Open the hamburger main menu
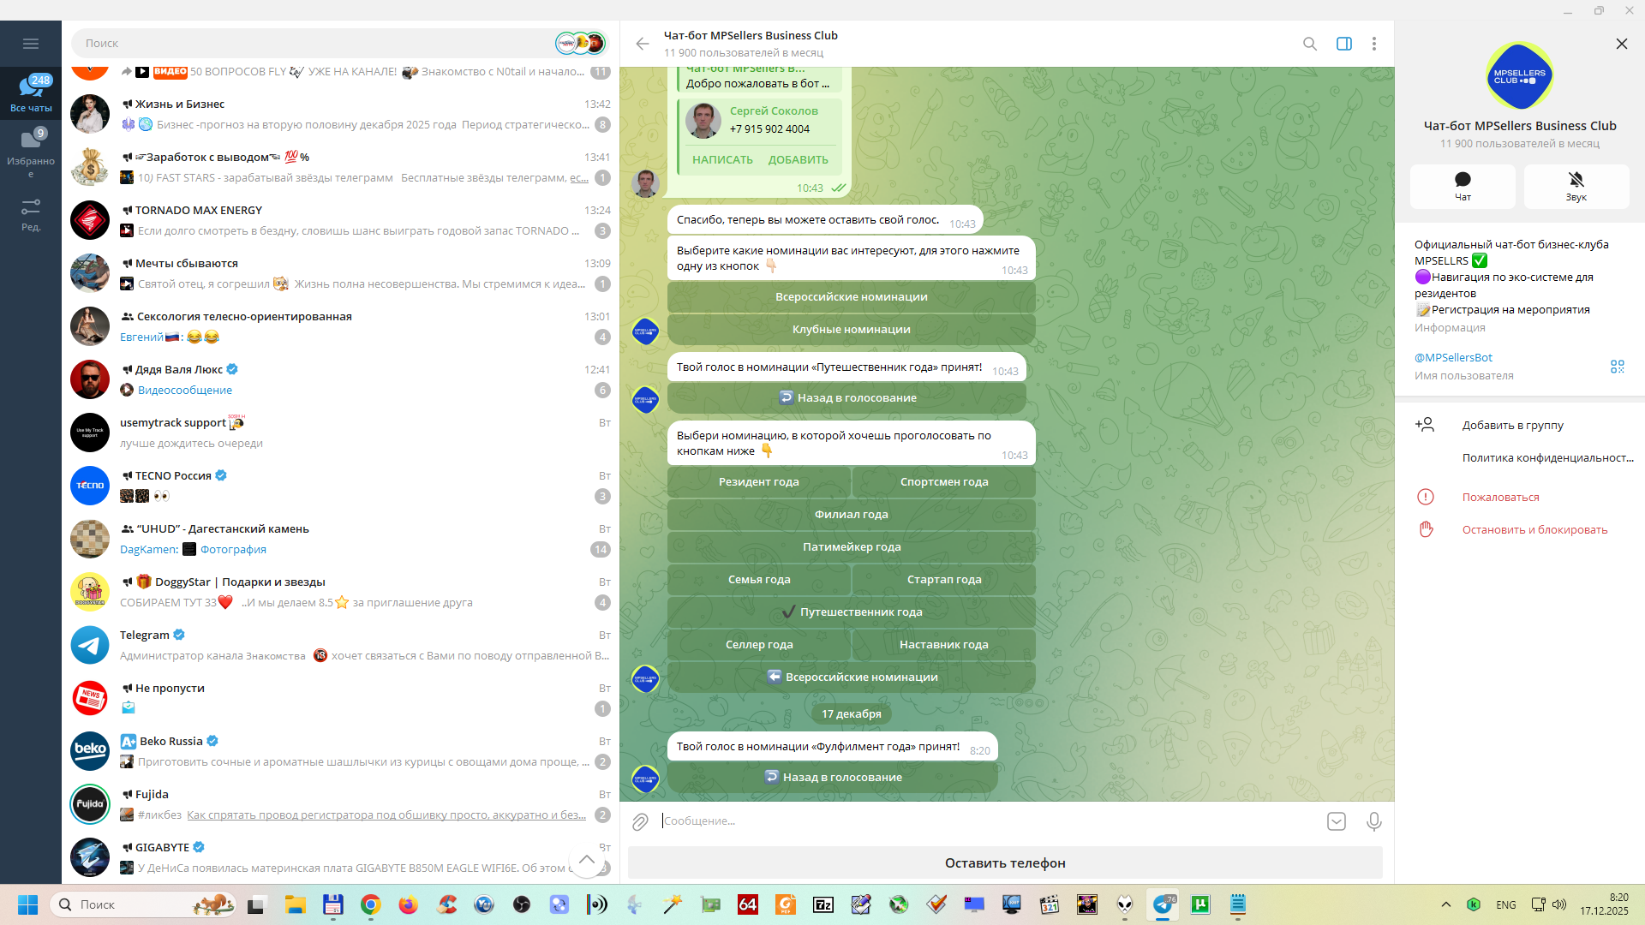The width and height of the screenshot is (1645, 925). click(31, 44)
